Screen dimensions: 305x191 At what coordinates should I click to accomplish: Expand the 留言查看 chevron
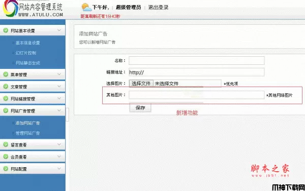click(59, 144)
